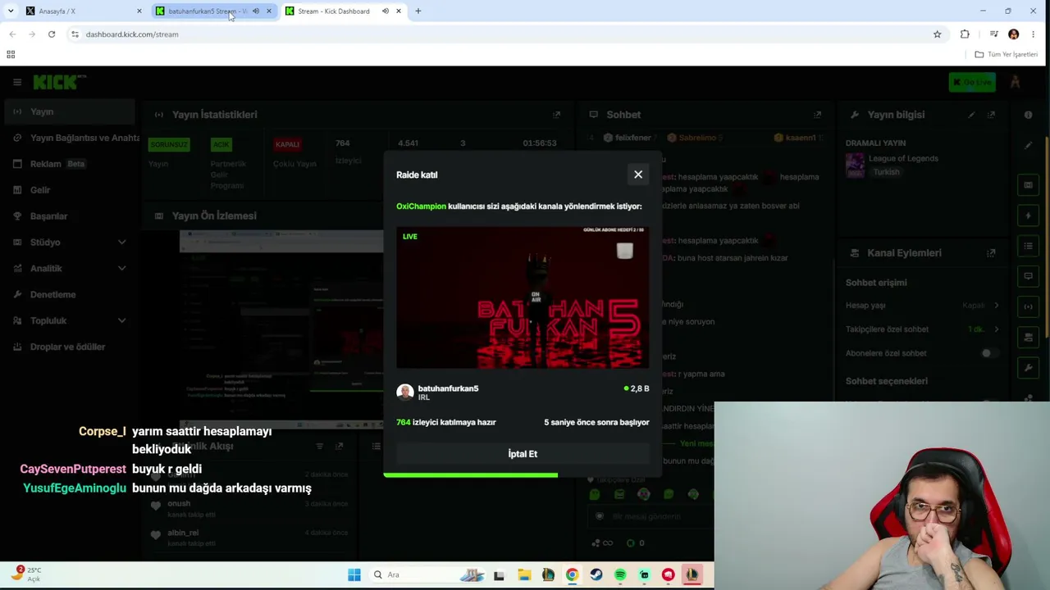The width and height of the screenshot is (1050, 590).
Task: Click the League of Legends category thumbnail
Action: [x=855, y=165]
